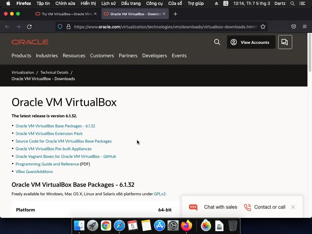Open Photos from the dock
This screenshot has width=312, height=234.
(206, 226)
